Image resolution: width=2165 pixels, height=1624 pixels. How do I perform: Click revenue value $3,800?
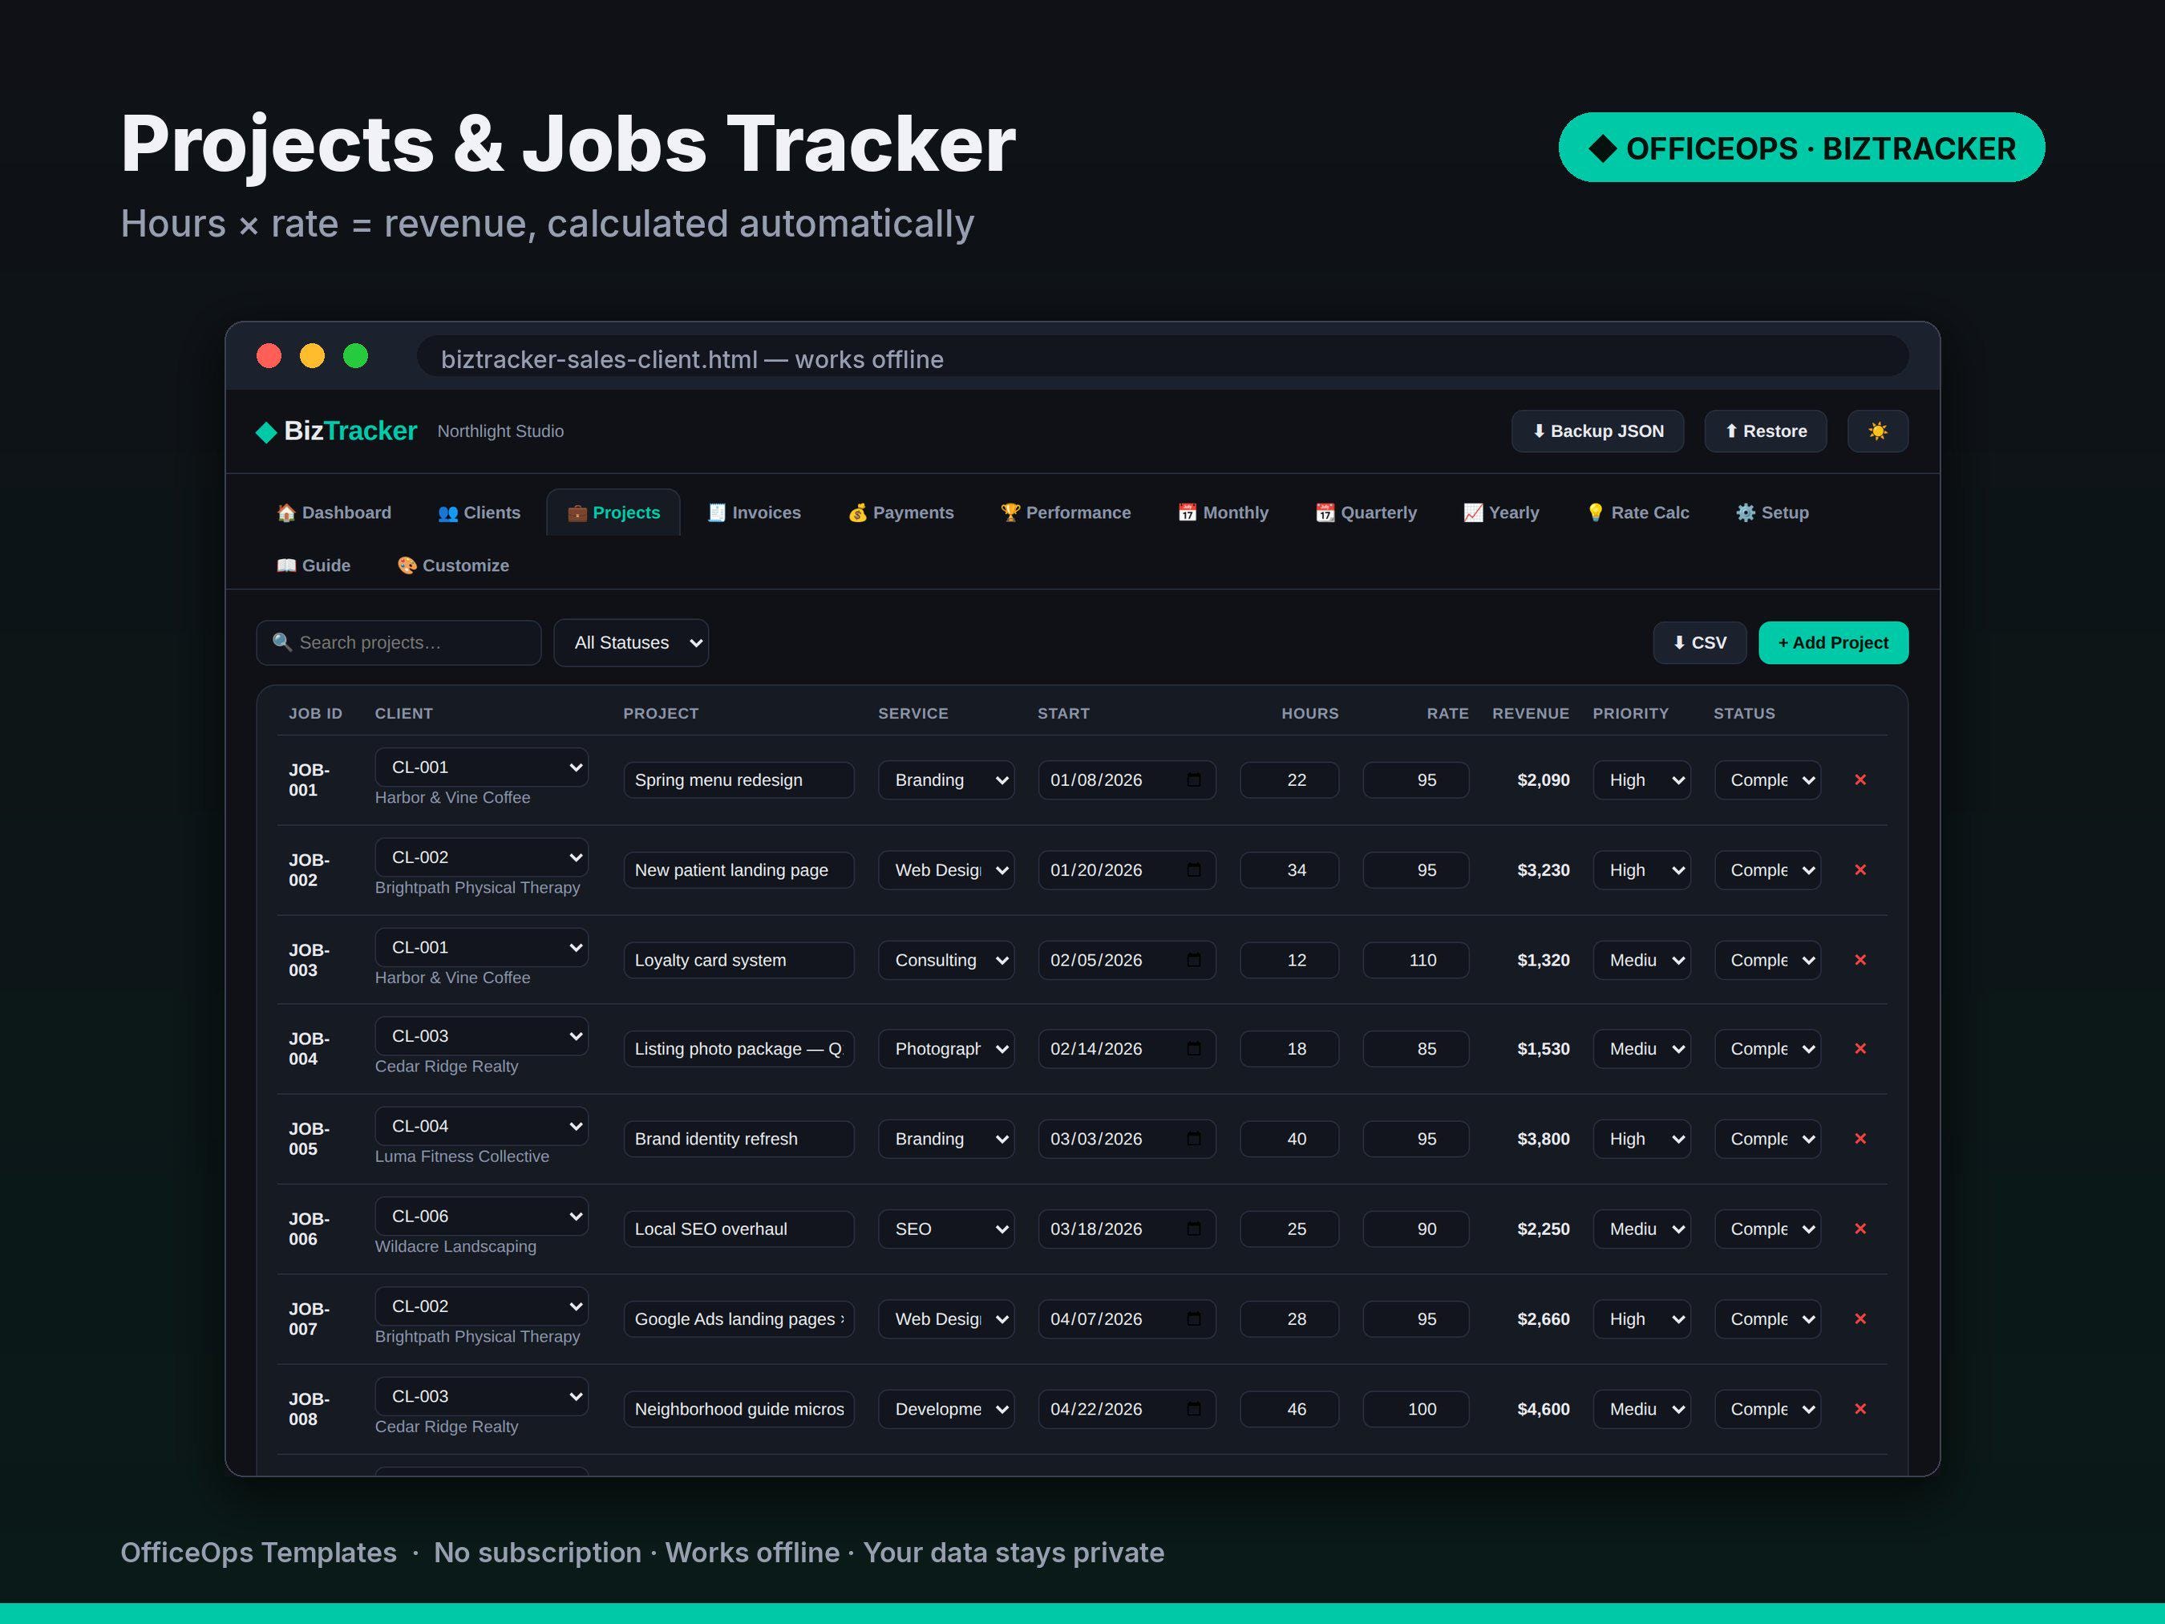(x=1543, y=1139)
